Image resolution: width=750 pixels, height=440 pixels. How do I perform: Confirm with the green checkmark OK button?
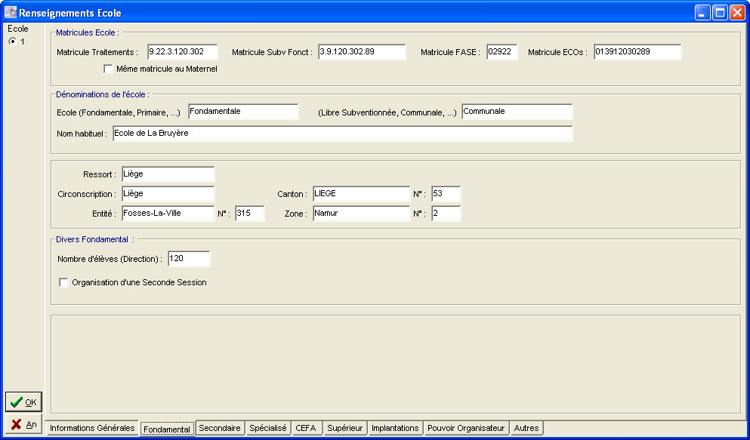(x=23, y=402)
